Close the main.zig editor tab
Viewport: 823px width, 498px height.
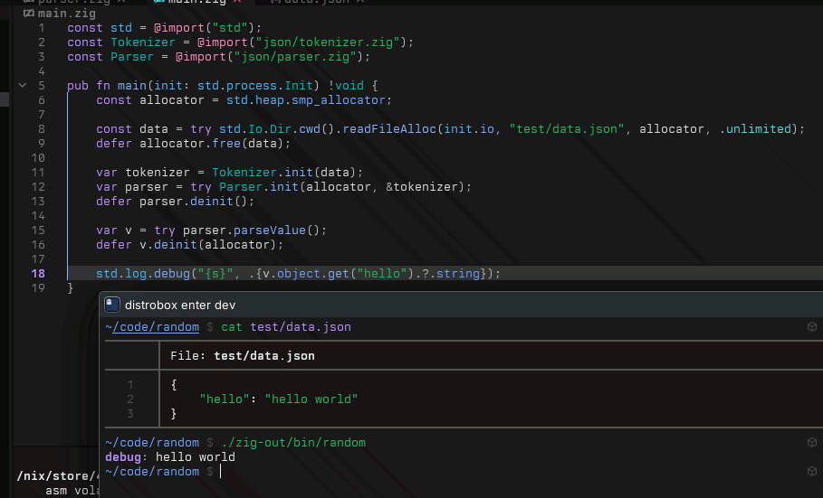click(x=237, y=2)
